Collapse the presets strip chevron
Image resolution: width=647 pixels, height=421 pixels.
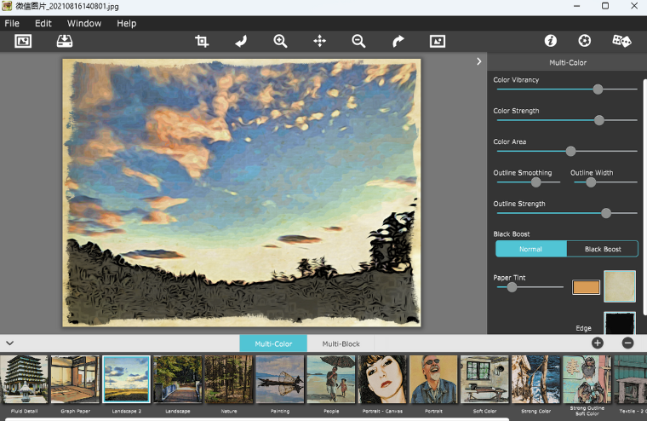pos(10,343)
